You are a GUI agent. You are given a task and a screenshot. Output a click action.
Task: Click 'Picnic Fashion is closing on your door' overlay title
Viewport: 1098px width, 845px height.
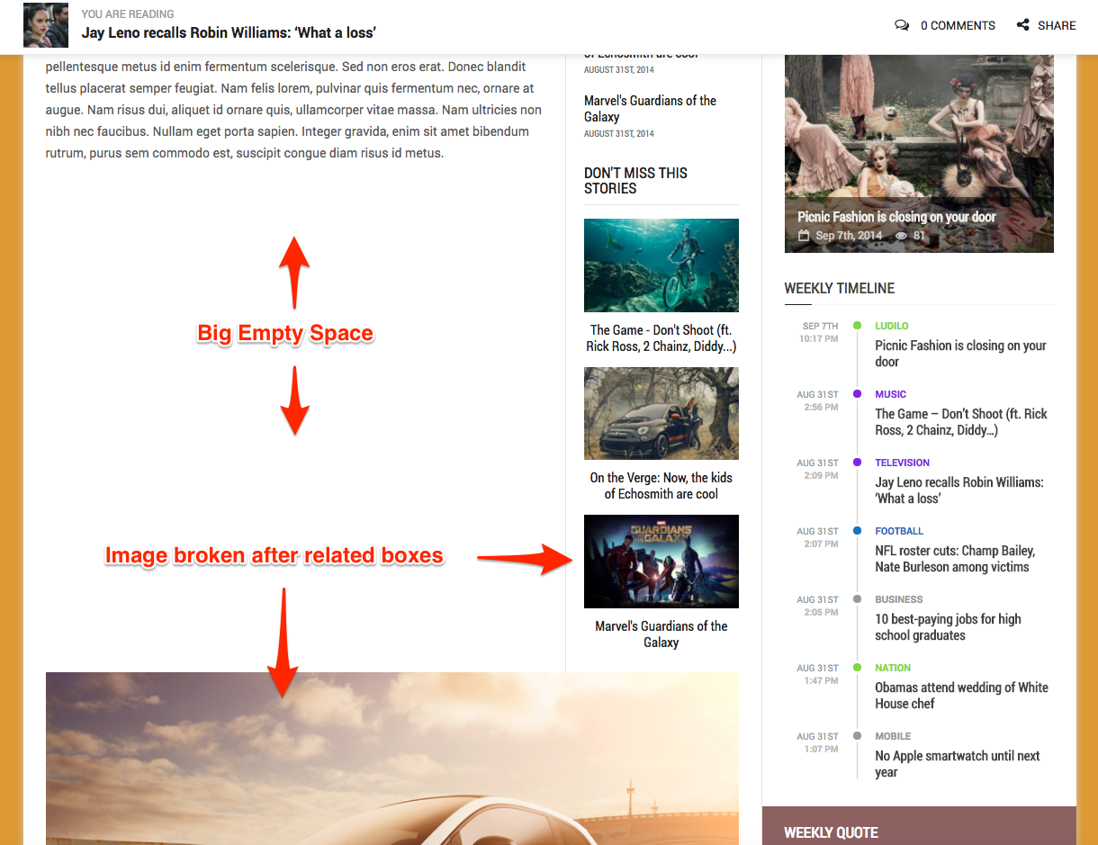click(896, 217)
